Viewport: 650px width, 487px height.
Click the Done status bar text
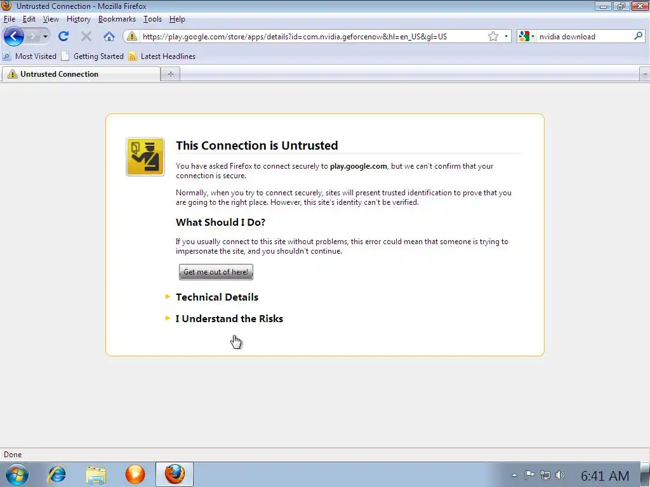(13, 455)
